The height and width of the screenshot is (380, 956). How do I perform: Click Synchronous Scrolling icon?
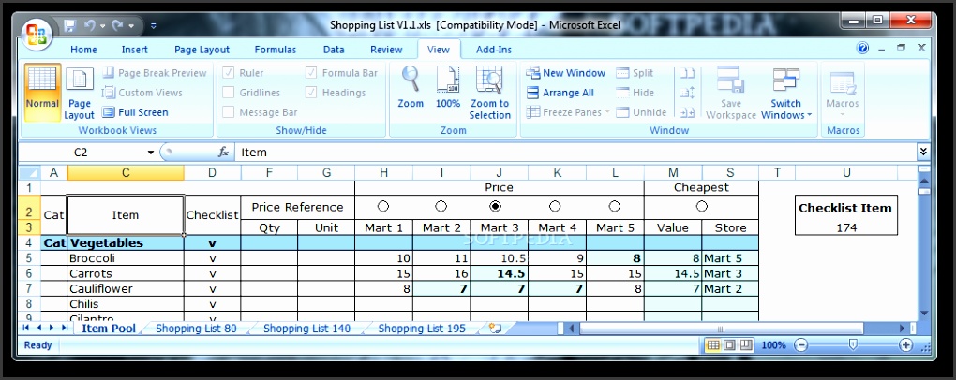pos(687,93)
